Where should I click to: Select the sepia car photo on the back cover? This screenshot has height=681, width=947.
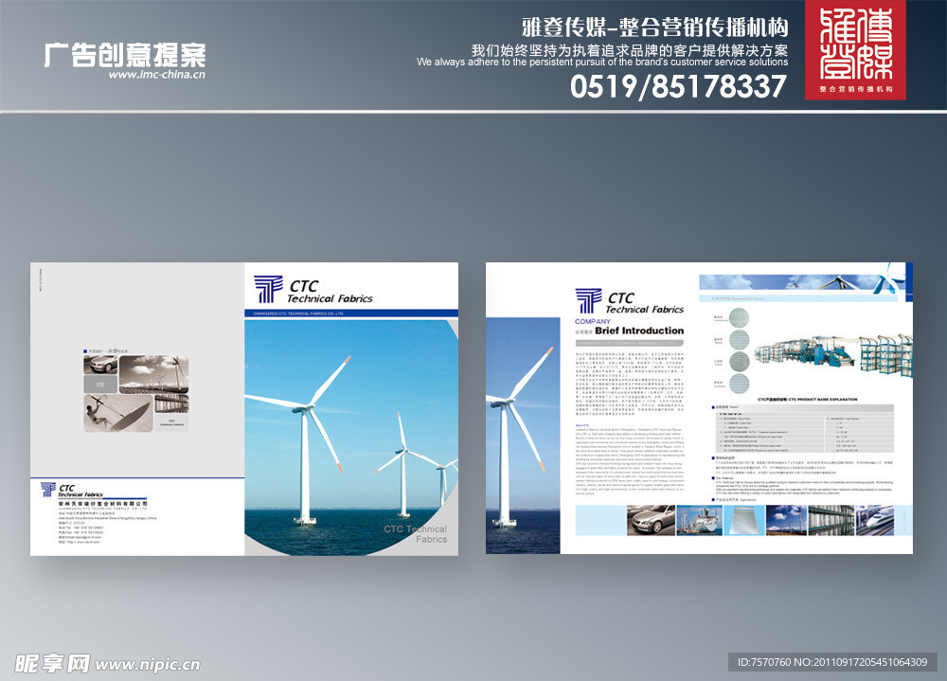click(x=101, y=364)
